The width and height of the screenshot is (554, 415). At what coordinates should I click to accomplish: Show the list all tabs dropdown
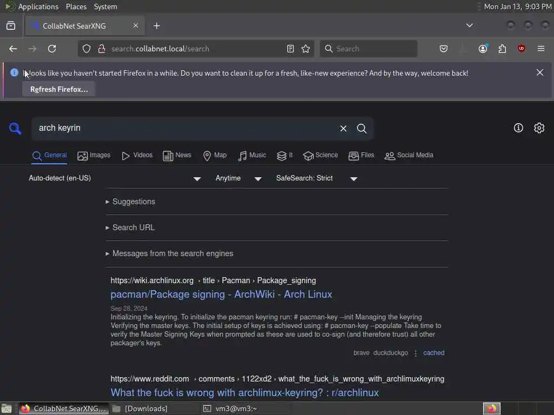pos(470,25)
